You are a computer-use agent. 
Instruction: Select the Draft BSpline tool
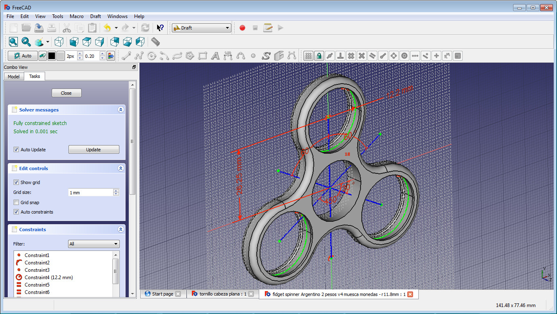coord(241,56)
